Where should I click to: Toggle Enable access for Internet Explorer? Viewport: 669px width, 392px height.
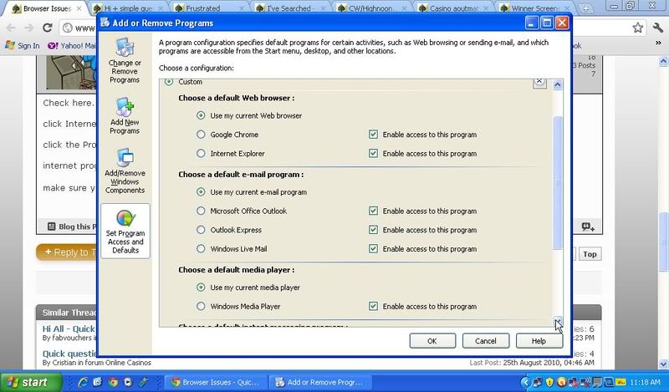(373, 153)
